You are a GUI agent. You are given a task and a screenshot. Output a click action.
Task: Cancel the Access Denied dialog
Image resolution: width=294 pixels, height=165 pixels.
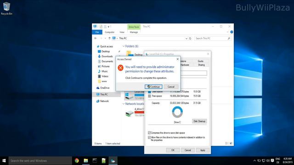pos(171,87)
